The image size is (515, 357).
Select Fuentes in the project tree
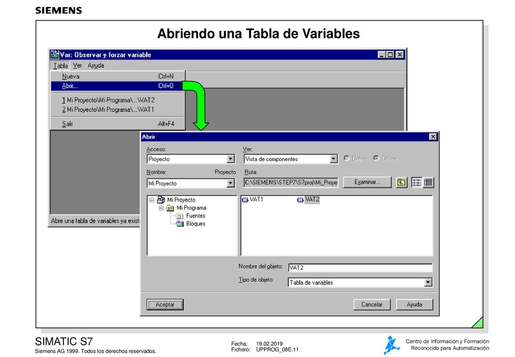pyautogui.click(x=196, y=216)
